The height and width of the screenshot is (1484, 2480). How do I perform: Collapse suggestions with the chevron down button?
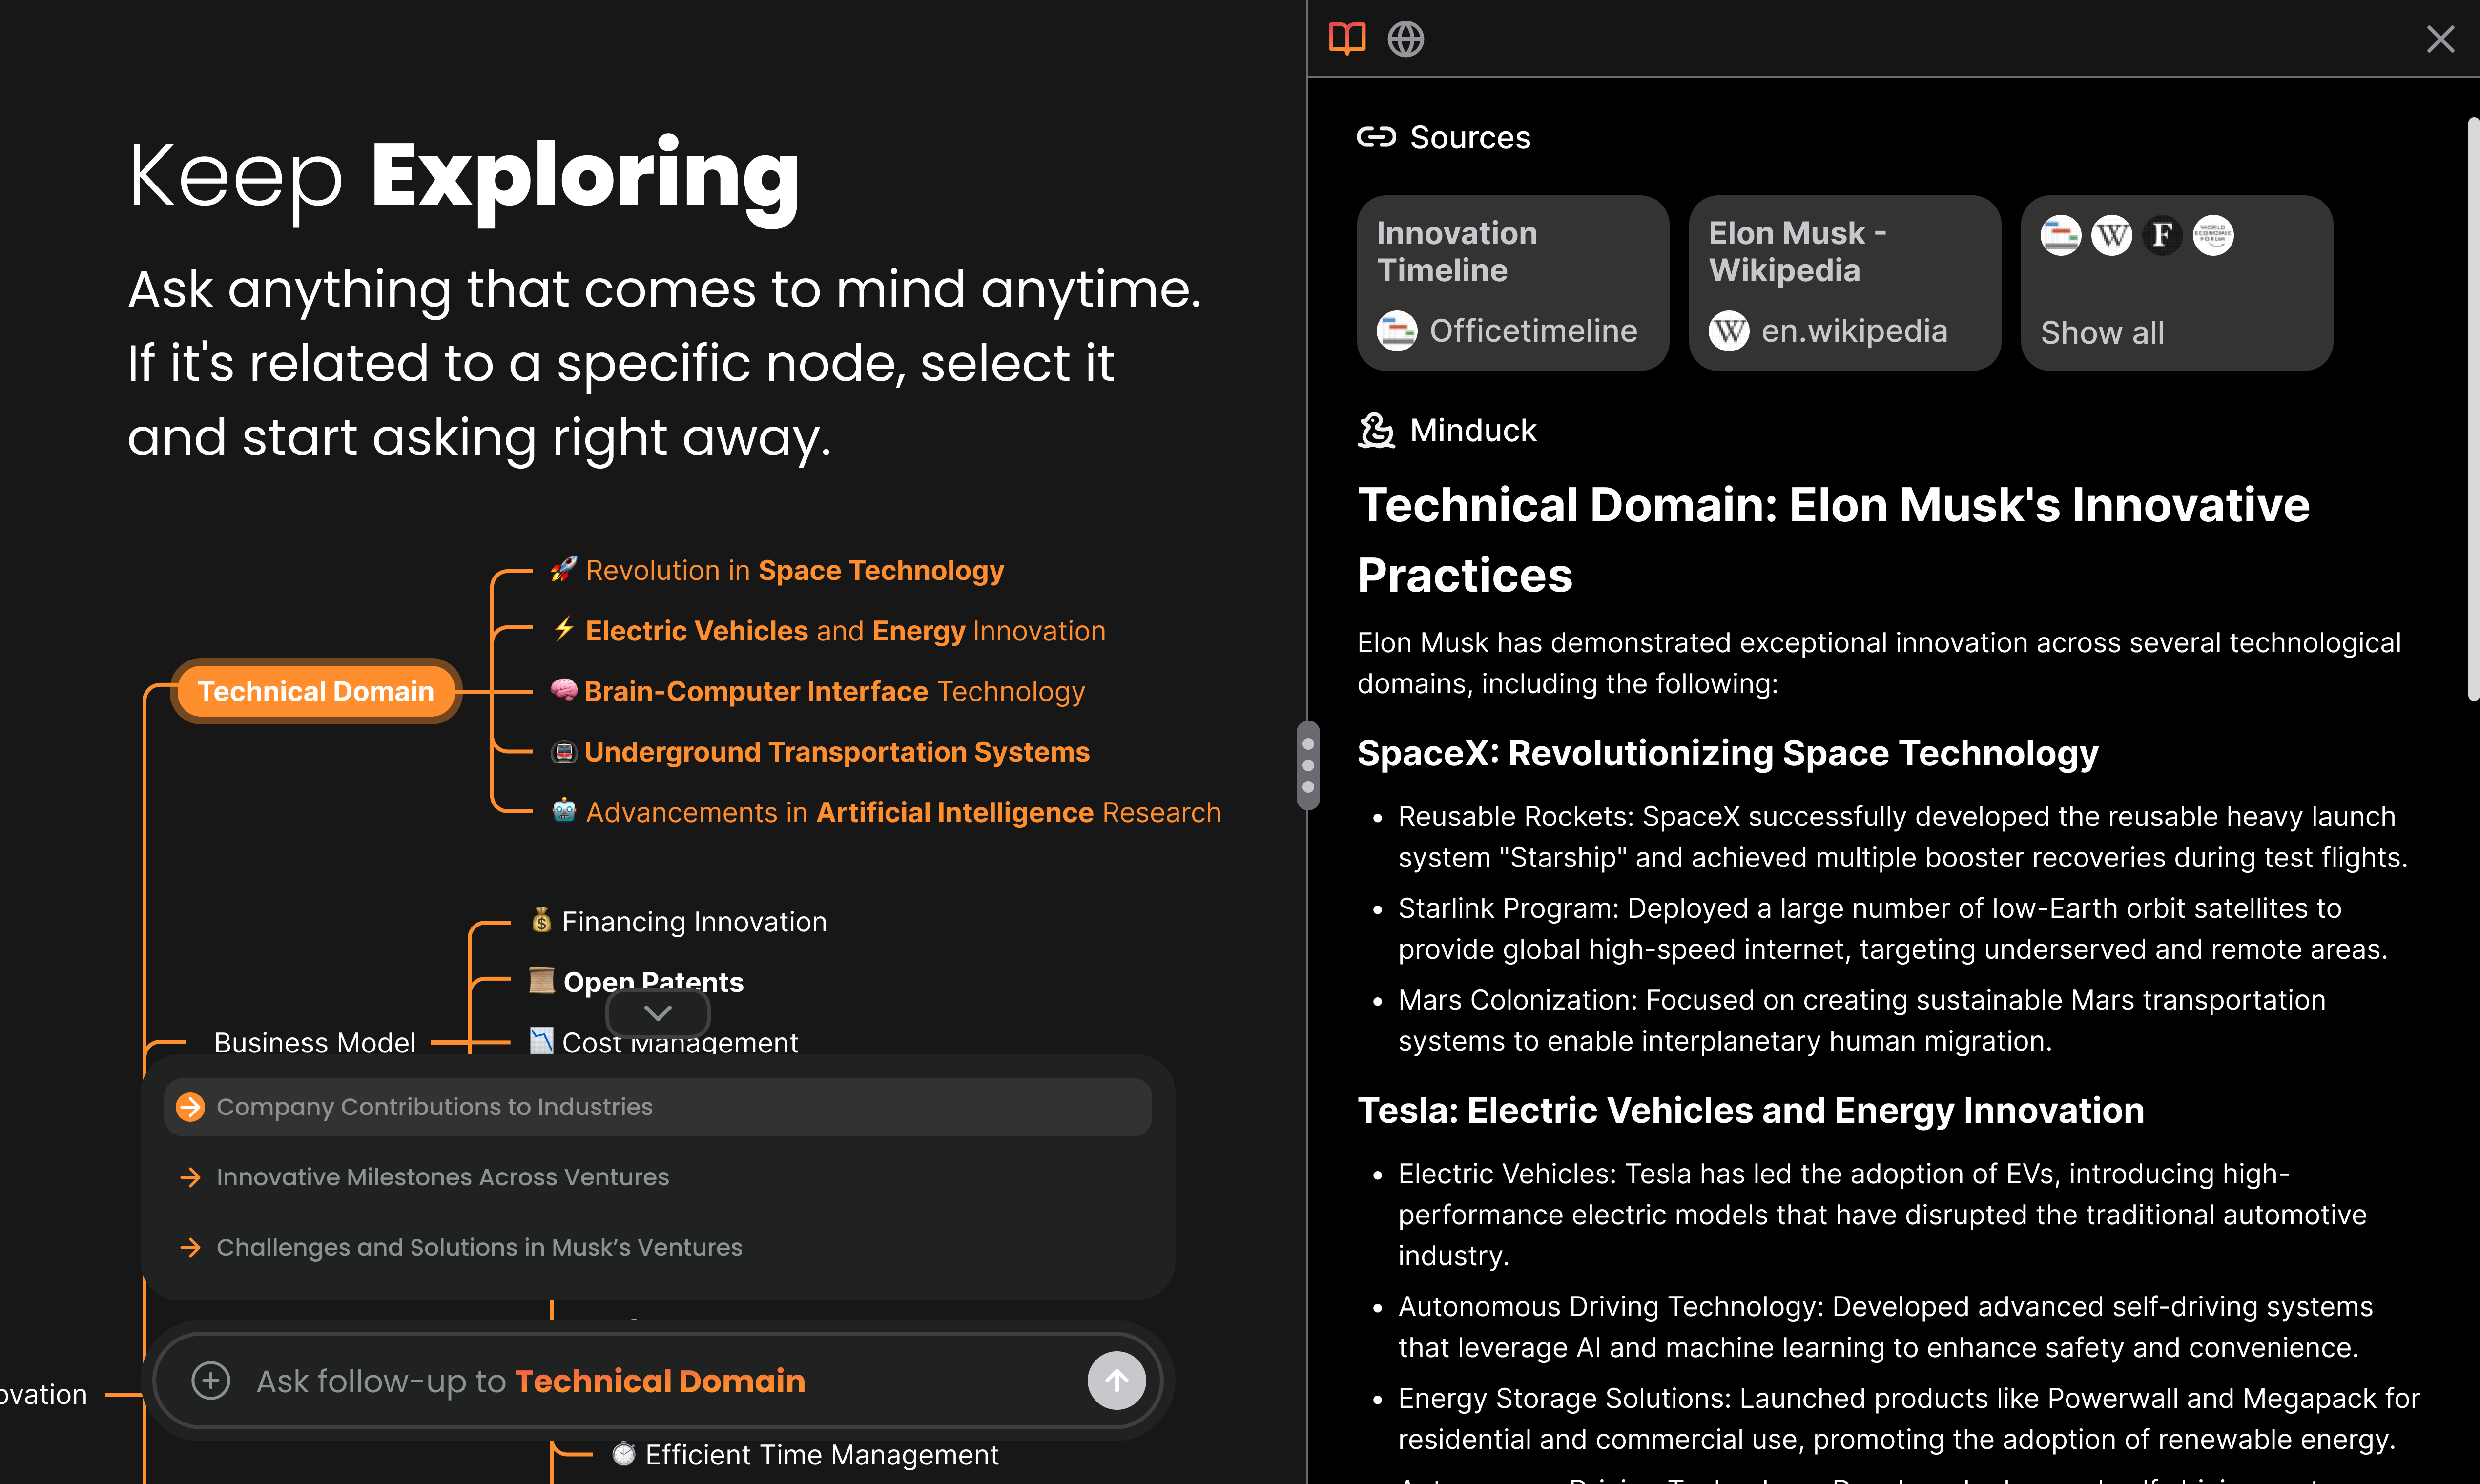click(658, 1013)
